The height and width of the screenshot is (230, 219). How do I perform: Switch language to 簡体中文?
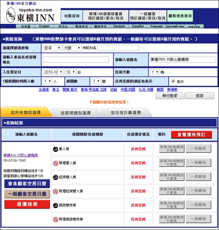click(x=100, y=26)
